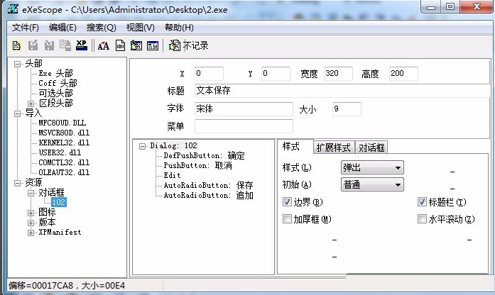This screenshot has height=295, width=495.
Task: Click the XP manifest toolbar icon
Action: (x=81, y=46)
